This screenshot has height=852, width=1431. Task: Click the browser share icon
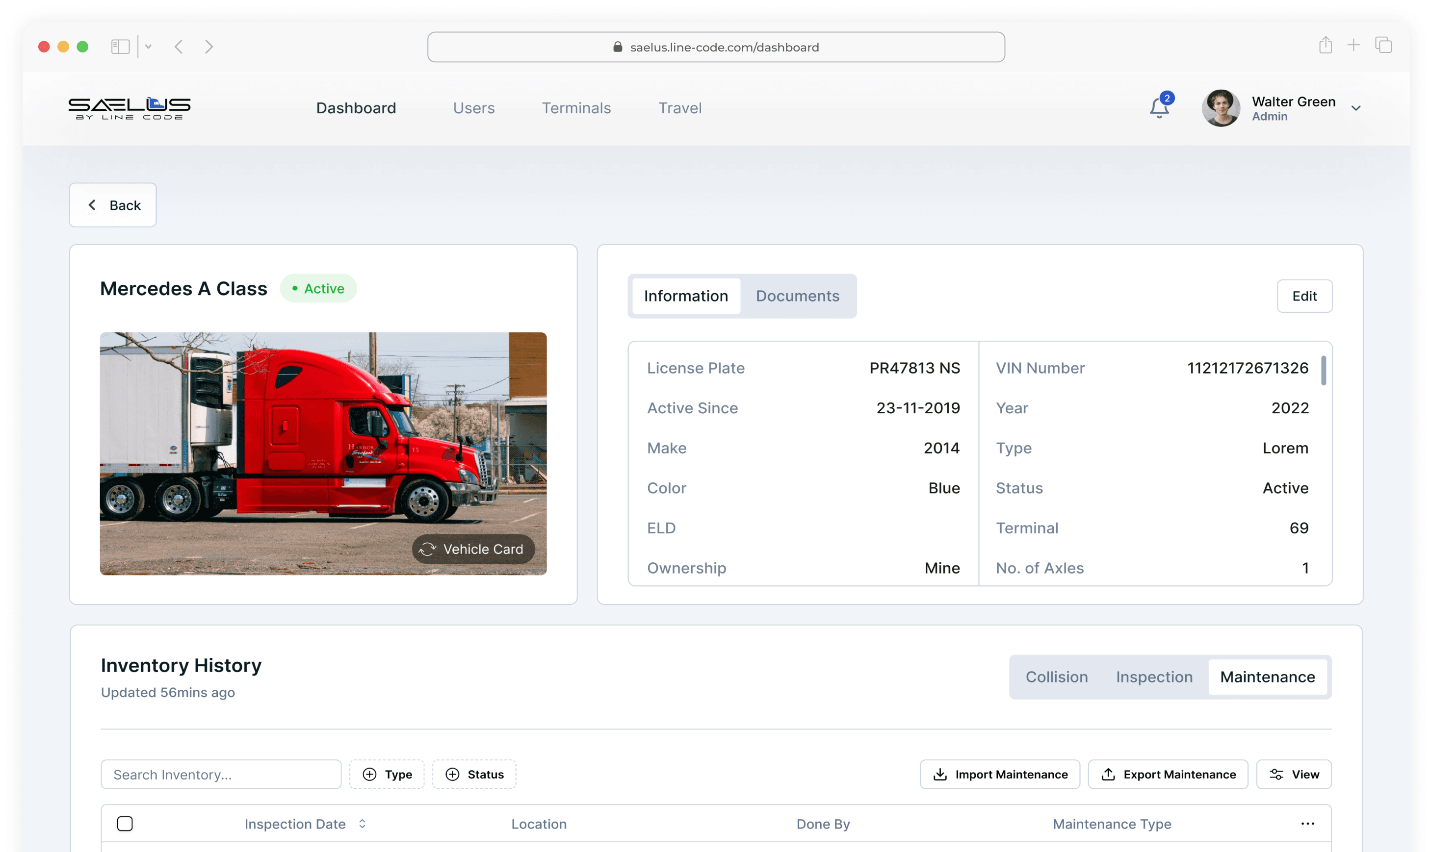[1326, 46]
